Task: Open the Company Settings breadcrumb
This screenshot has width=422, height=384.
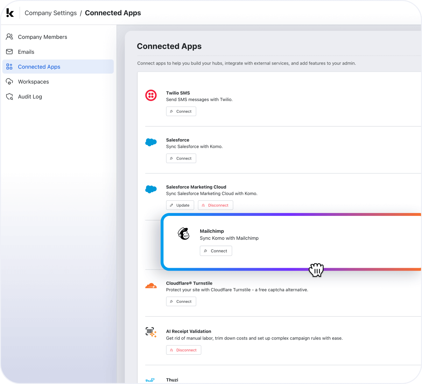Action: tap(51, 13)
